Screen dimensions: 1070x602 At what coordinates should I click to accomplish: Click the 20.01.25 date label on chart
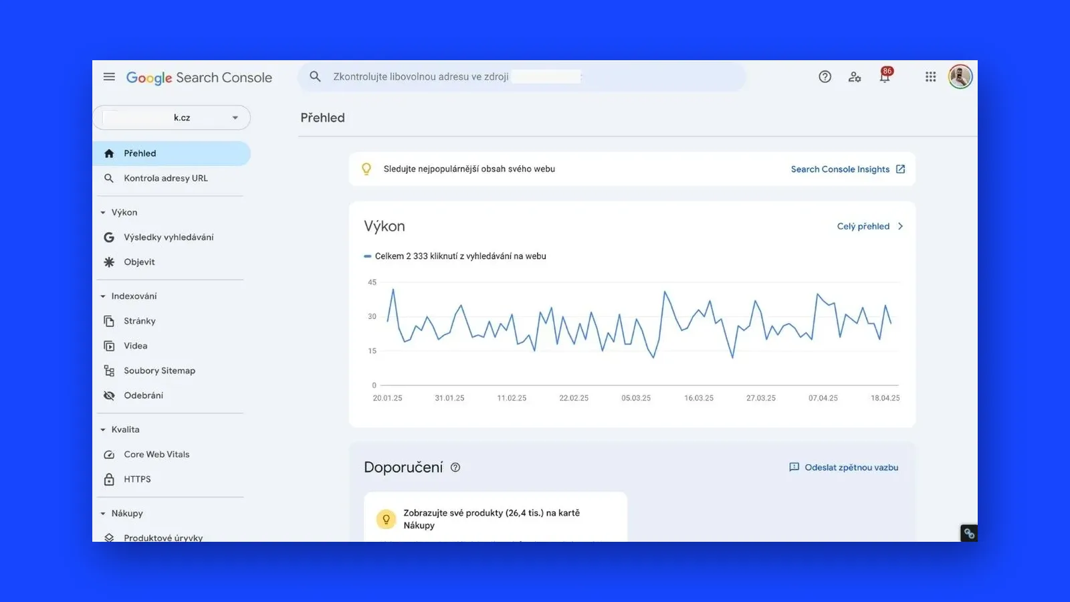click(x=387, y=398)
